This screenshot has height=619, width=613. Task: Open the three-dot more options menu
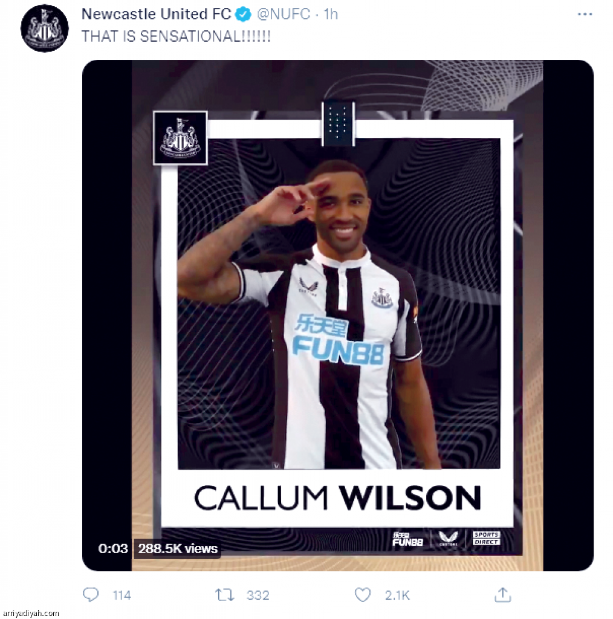585,15
